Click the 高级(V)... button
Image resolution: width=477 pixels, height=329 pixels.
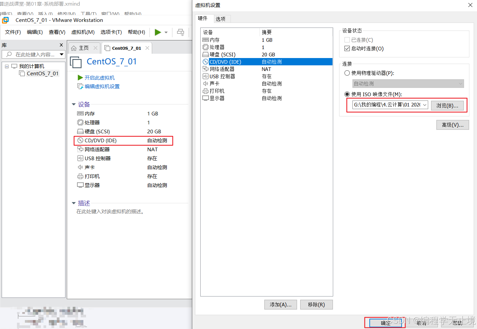click(x=452, y=125)
